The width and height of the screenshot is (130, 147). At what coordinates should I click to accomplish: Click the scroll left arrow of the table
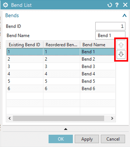click(10, 118)
